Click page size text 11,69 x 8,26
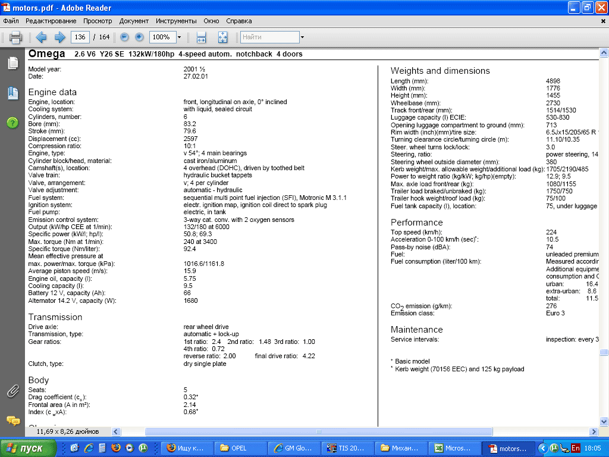The height and width of the screenshot is (457, 609). (x=68, y=431)
